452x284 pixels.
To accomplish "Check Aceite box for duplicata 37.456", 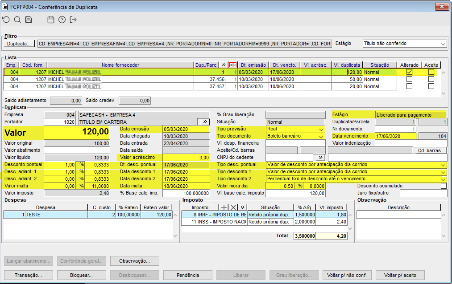I will pos(431,79).
